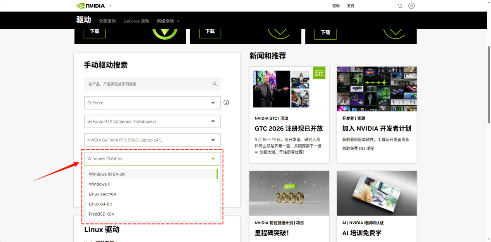
Task: Expand the GeForce RTX 50 Series dropdown
Action: 152,122
